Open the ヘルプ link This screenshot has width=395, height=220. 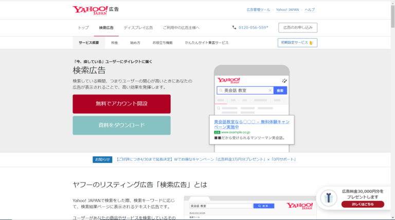(x=310, y=10)
